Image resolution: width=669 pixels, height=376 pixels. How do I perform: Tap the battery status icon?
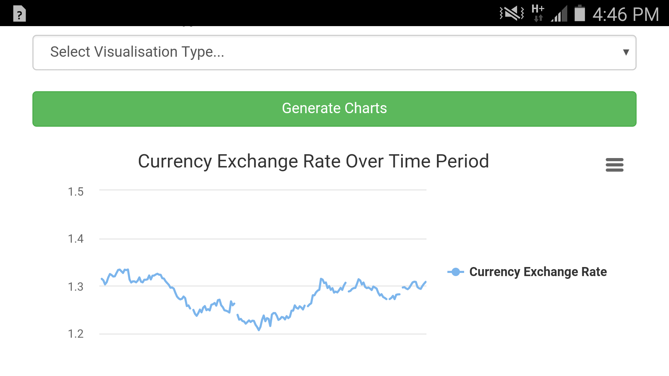tap(579, 14)
